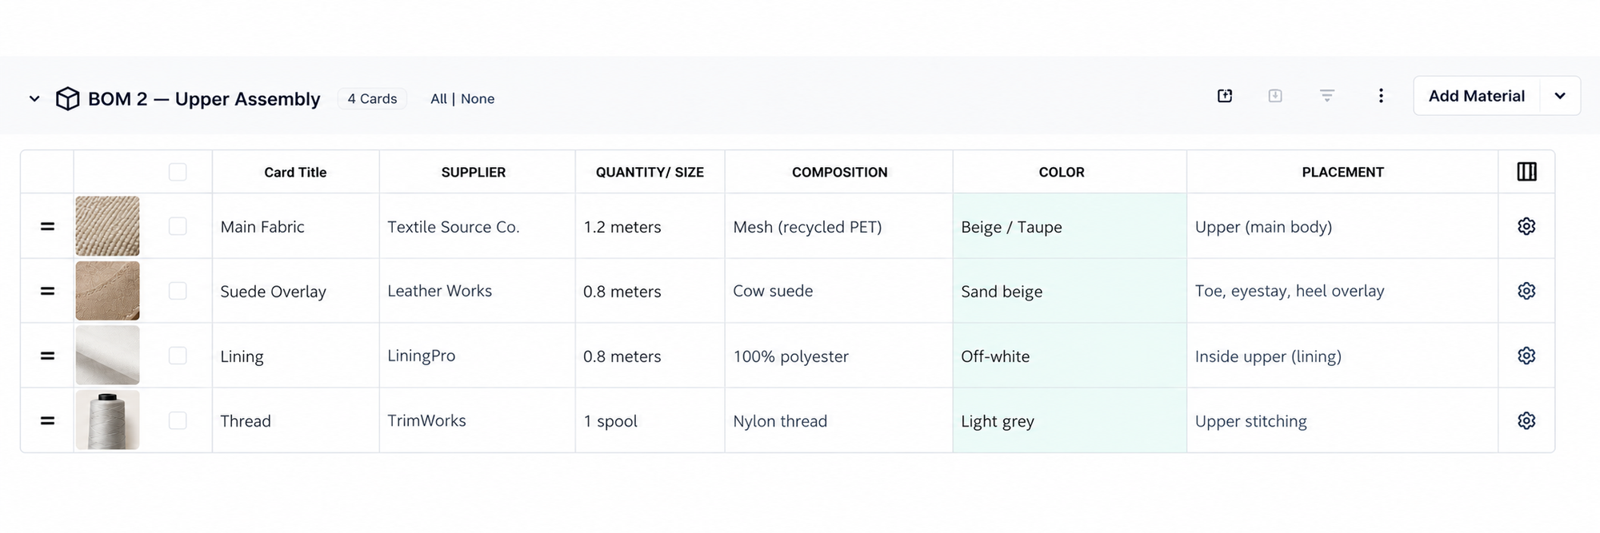This screenshot has height=533, width=1600.
Task: Open the Lining fabric thumbnail
Action: coord(107,356)
